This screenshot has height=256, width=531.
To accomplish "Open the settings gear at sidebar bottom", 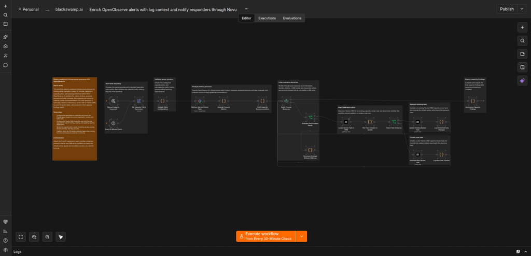I will (x=5, y=250).
